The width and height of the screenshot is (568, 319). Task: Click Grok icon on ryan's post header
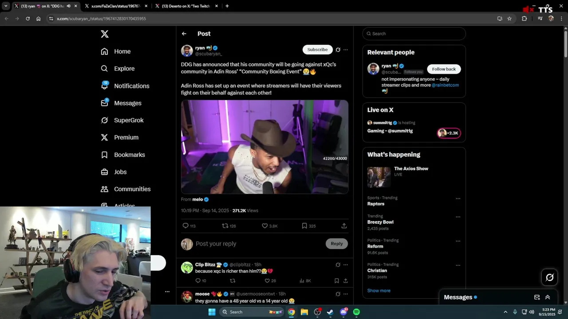click(338, 50)
